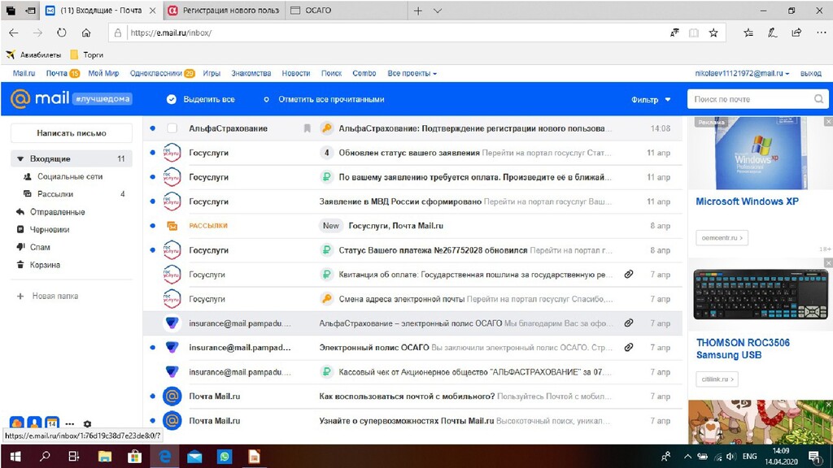Expand 'Все проекты' dropdown menu
The height and width of the screenshot is (468, 833).
pos(412,73)
